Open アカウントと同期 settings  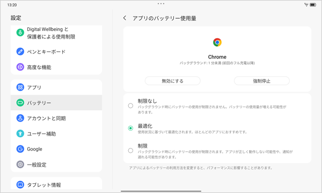(x=56, y=118)
